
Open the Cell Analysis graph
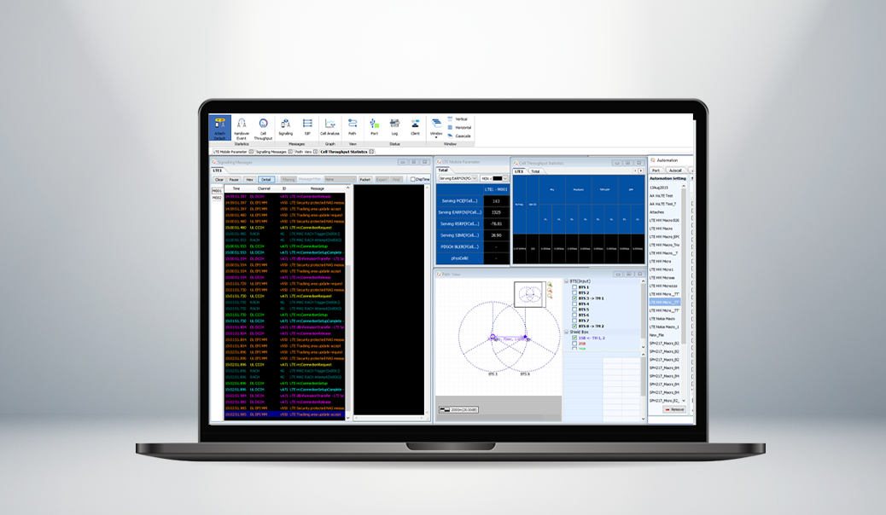tap(330, 126)
